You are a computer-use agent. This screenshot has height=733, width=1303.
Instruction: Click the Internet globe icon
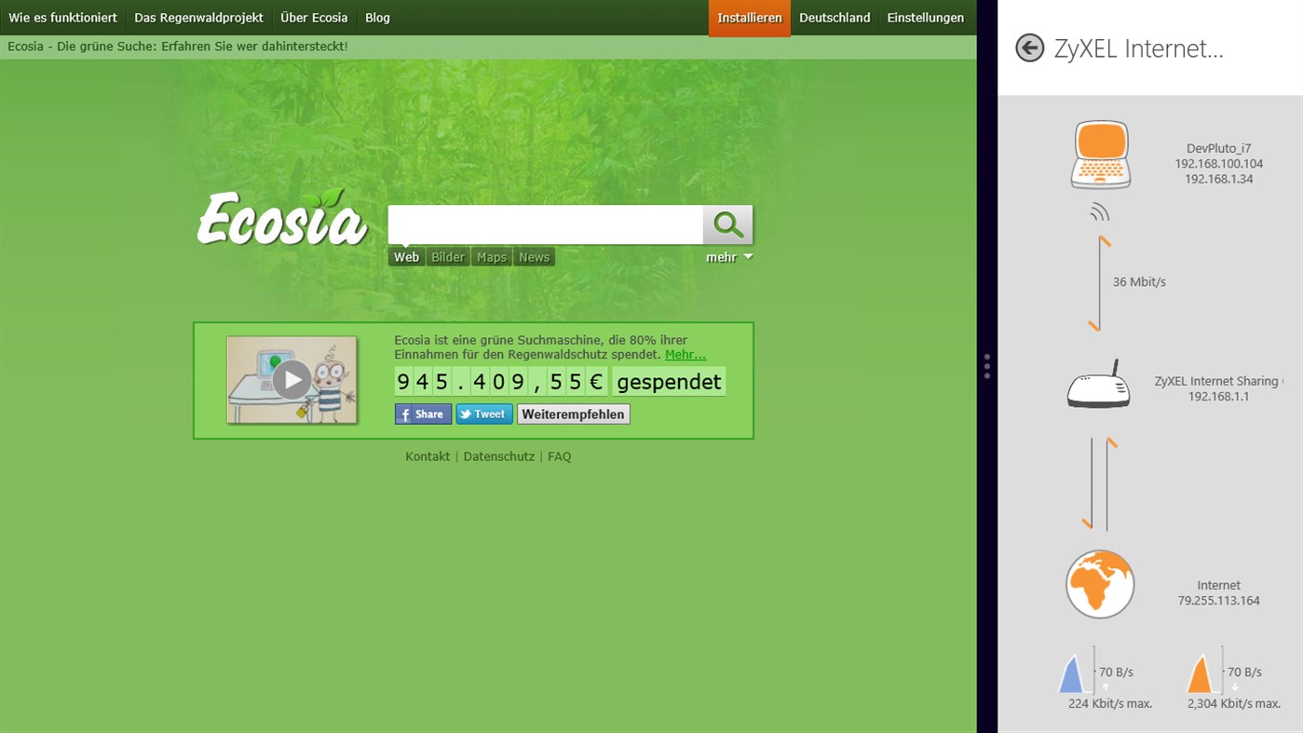[1100, 584]
